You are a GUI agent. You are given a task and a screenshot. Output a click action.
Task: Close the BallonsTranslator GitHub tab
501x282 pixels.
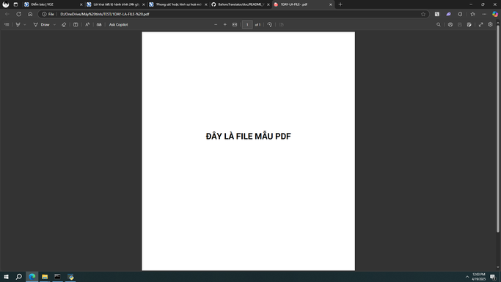[268, 4]
